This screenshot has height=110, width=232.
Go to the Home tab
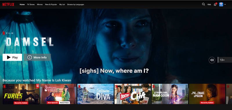(22, 5)
